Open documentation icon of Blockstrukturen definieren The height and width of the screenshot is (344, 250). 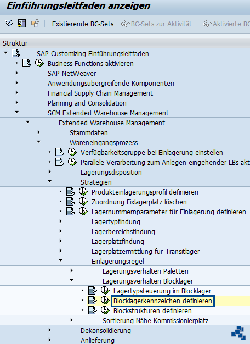click(x=93, y=310)
